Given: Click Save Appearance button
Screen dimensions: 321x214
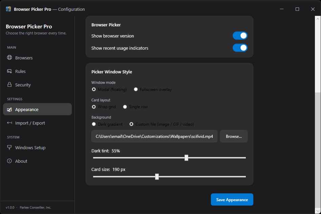Looking at the screenshot, I should coord(232,199).
